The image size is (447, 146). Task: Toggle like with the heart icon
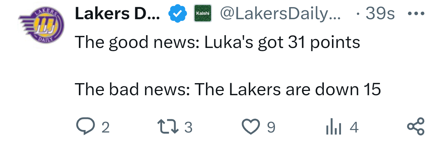(251, 127)
